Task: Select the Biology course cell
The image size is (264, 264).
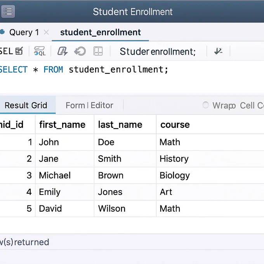Action: [210, 175]
